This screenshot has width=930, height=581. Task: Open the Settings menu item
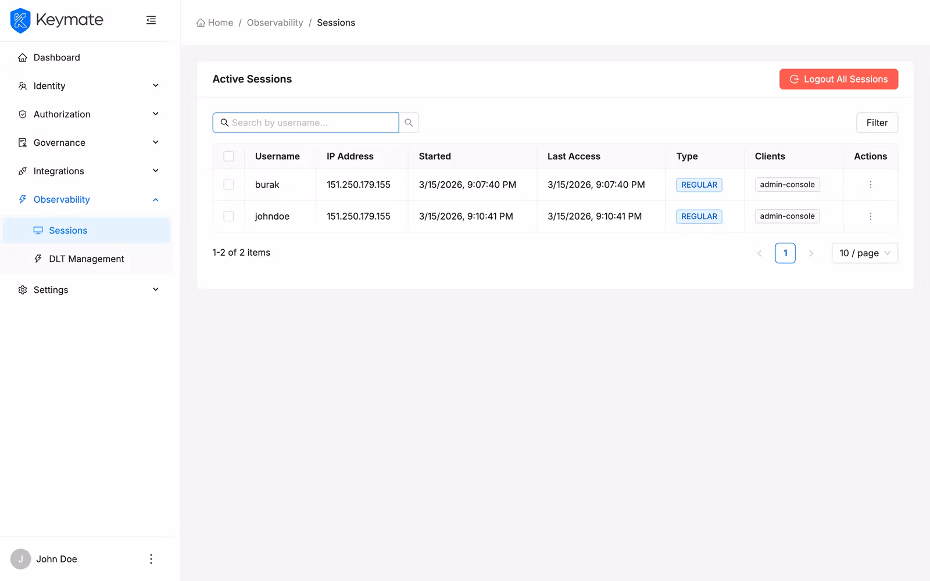(x=51, y=289)
